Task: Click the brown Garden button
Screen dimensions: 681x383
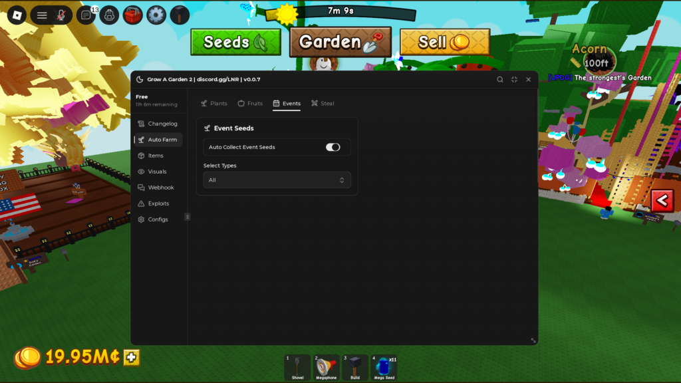Action: (340, 42)
